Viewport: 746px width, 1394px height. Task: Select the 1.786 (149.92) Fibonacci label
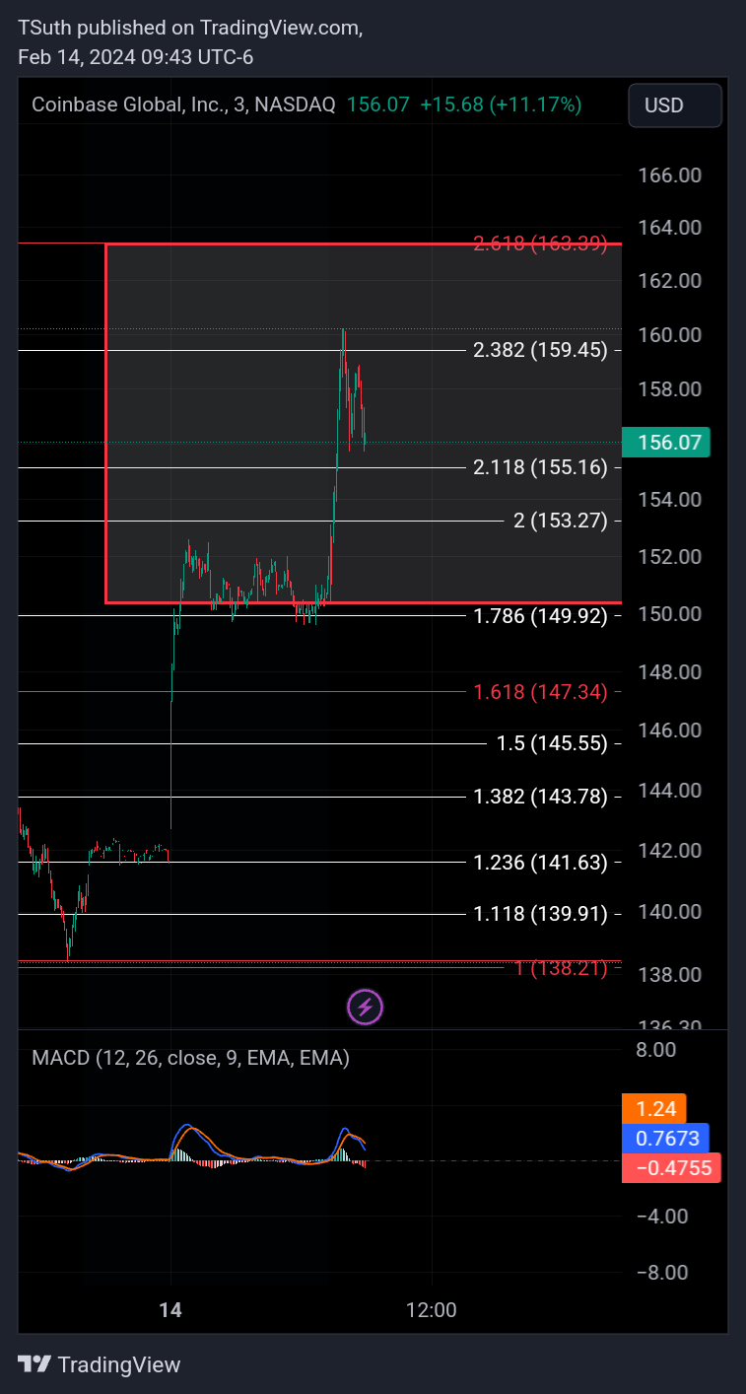[x=540, y=616]
